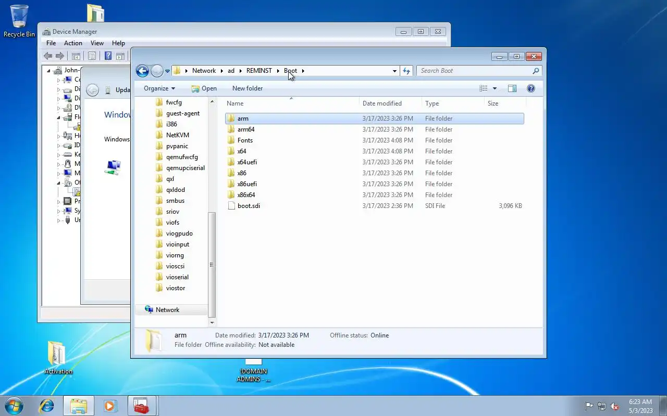This screenshot has height=416, width=667.
Task: Click the folder icon in the address bar
Action: pos(177,71)
